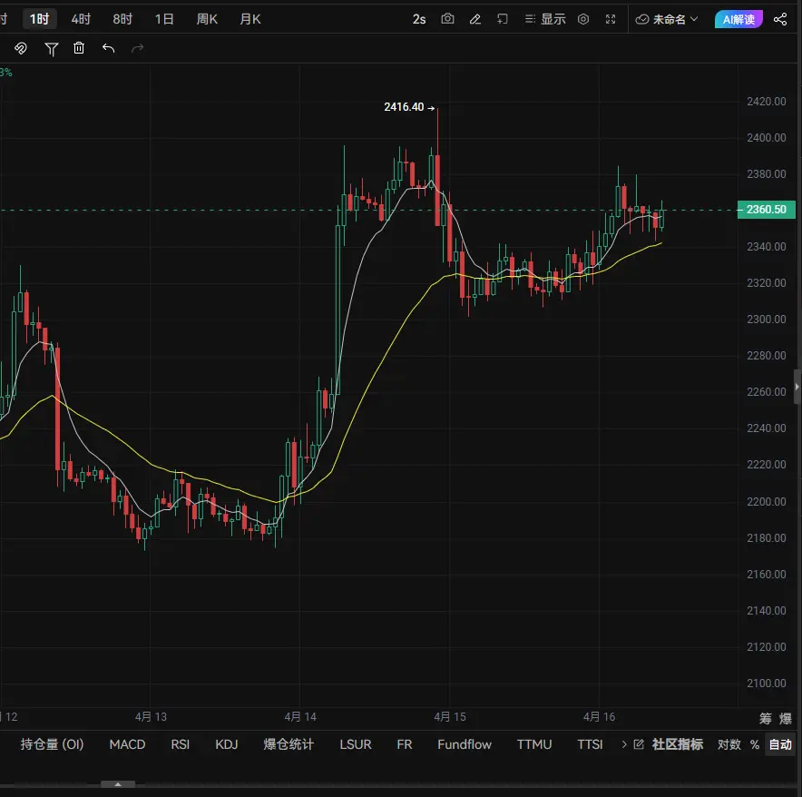
Task: Click the edit indicators pencil icon
Action: (x=639, y=743)
